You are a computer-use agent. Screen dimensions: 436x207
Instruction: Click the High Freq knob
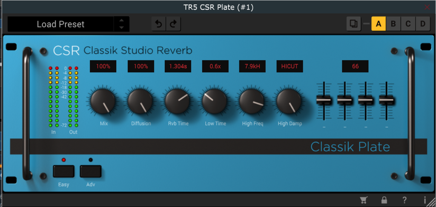pos(252,101)
